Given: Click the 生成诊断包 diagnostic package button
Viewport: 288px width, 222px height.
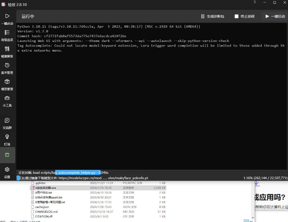Looking at the screenshot, I should point(213,16).
